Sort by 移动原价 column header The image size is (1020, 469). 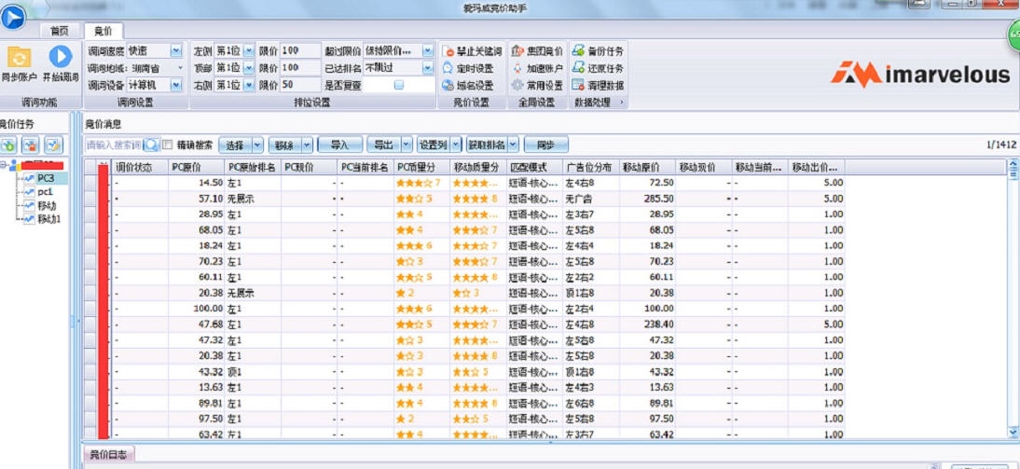point(647,167)
